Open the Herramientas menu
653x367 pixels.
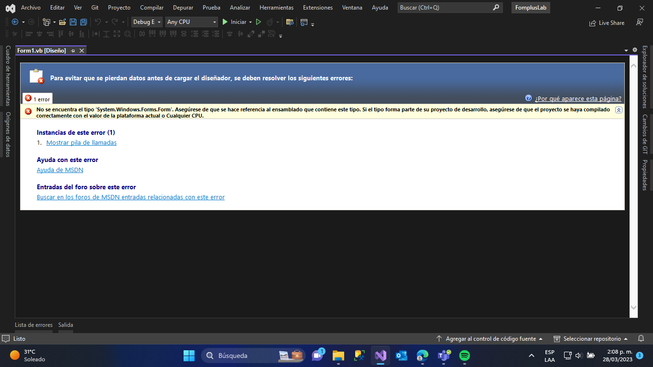click(276, 8)
